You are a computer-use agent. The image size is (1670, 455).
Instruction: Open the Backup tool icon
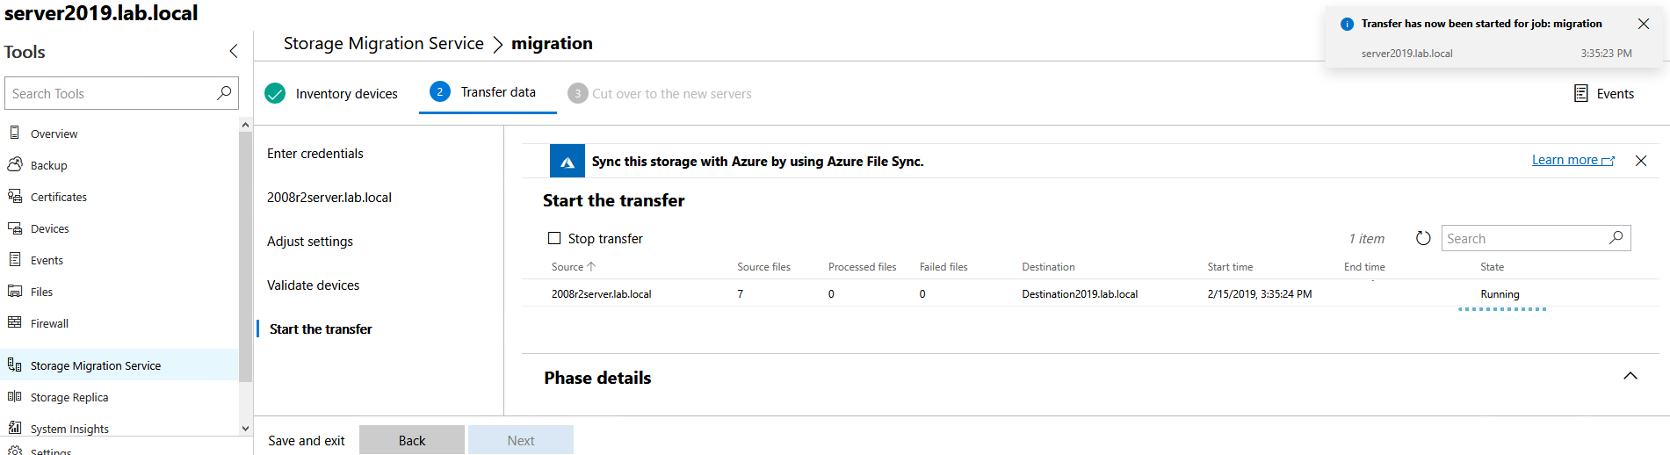[15, 164]
